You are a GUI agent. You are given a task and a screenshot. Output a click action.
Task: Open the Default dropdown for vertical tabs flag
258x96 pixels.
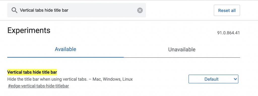[x=213, y=79]
